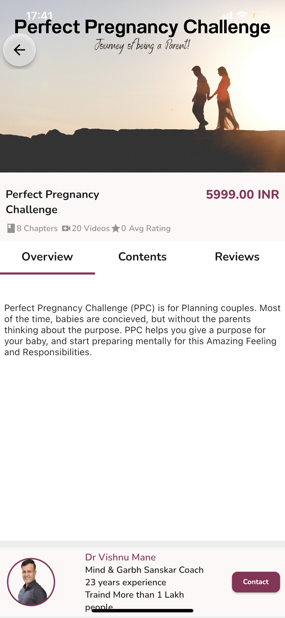Expand the course description text

(x=142, y=330)
